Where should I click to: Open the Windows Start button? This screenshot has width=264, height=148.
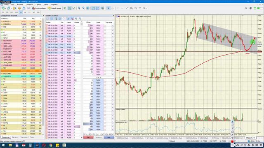[3, 145]
